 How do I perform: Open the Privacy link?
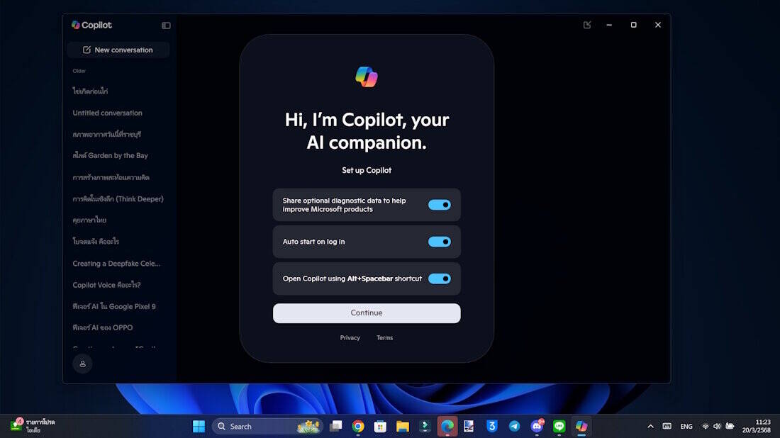coord(350,338)
